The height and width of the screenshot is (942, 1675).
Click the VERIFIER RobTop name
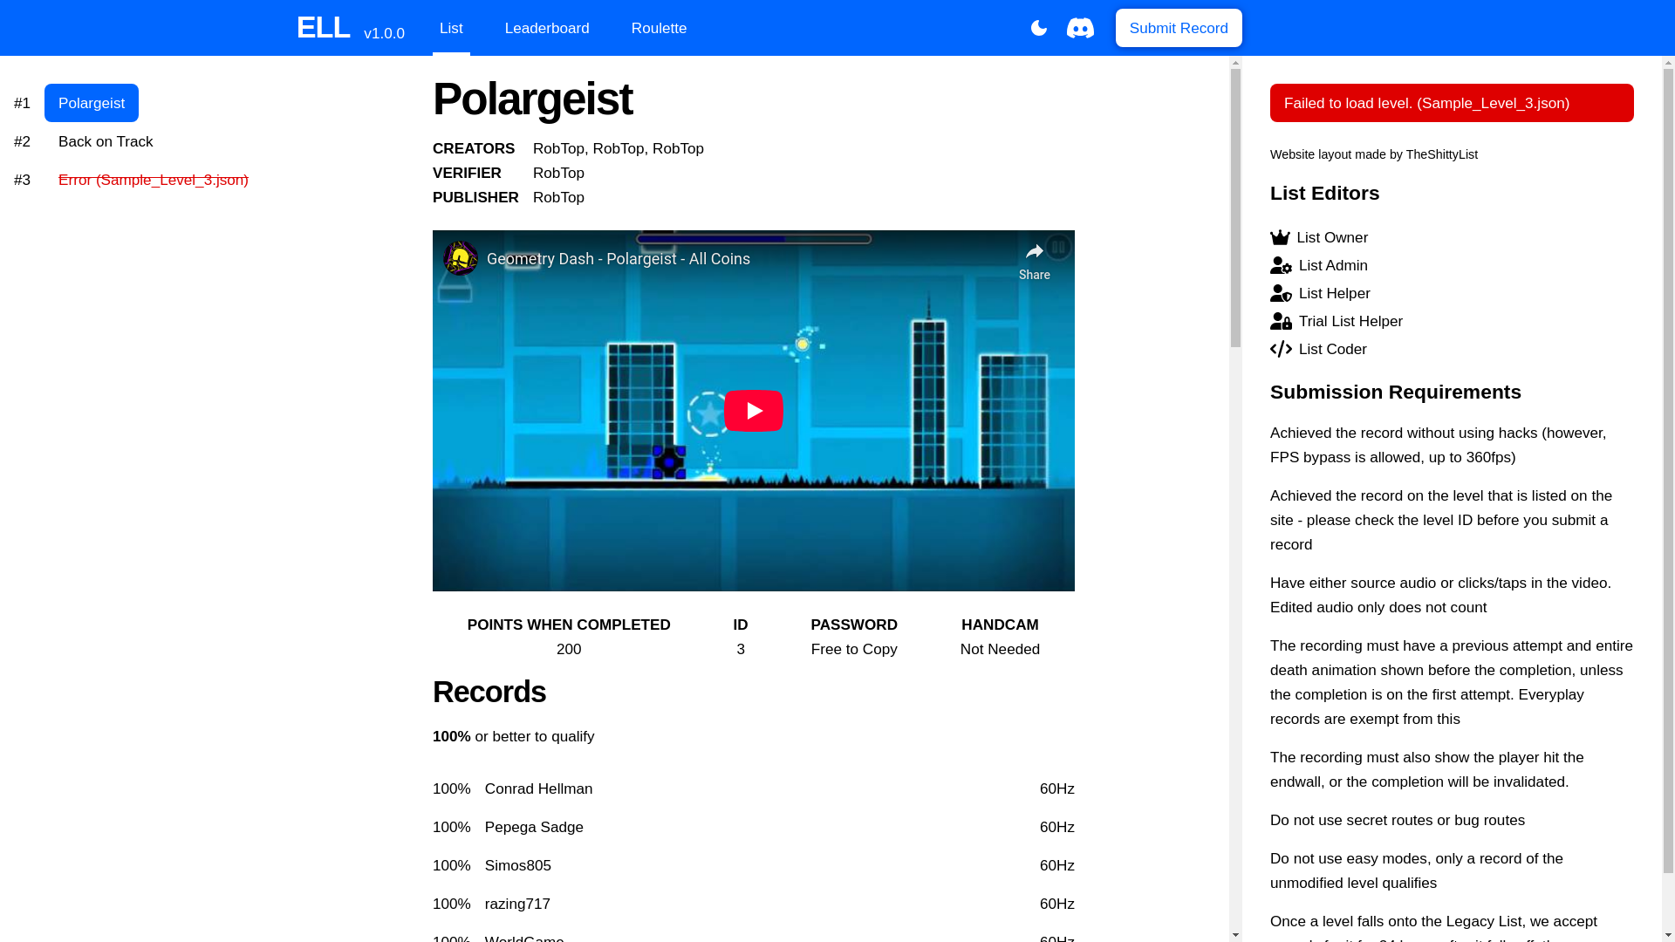[558, 173]
